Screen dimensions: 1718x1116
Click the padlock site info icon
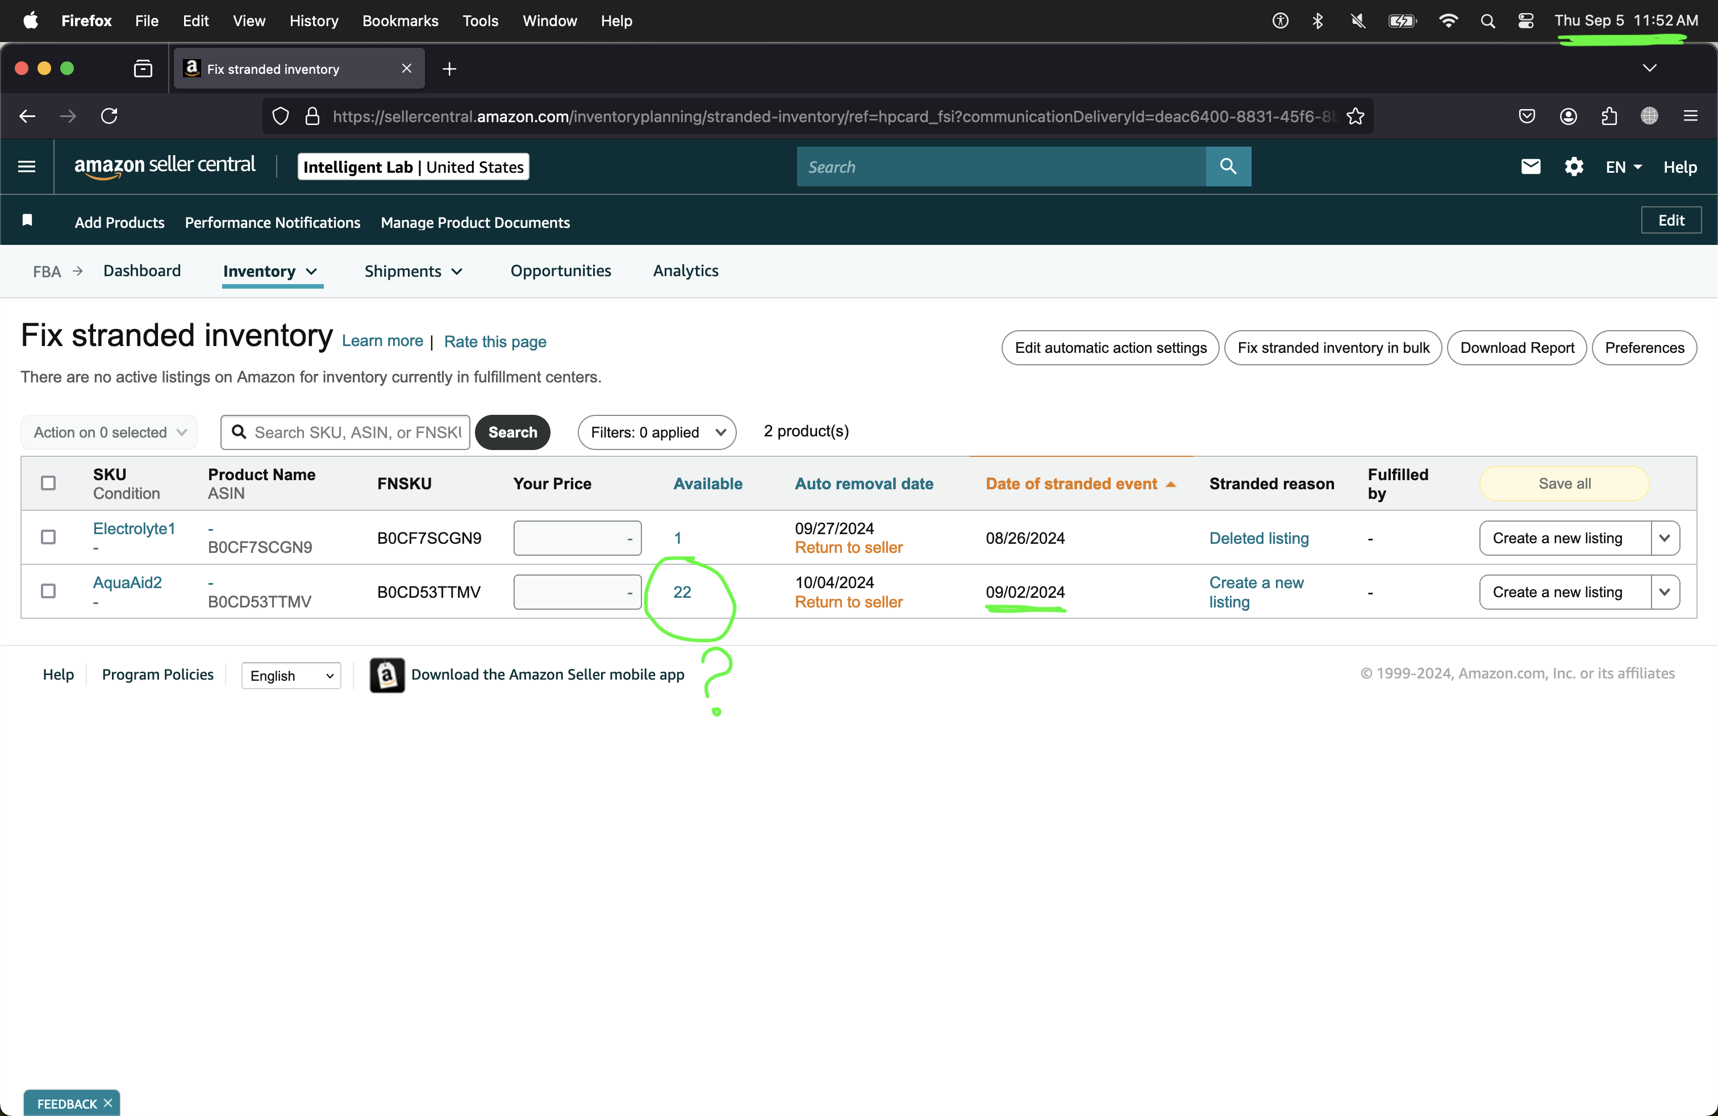312,116
